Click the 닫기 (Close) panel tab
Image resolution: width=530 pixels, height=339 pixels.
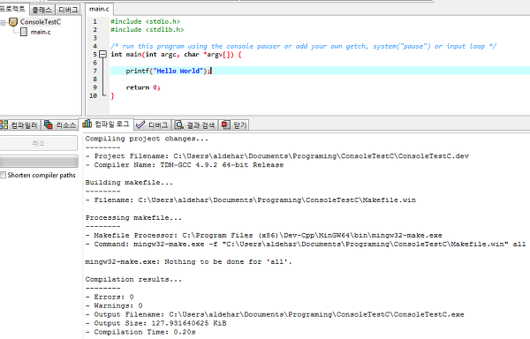click(234, 125)
